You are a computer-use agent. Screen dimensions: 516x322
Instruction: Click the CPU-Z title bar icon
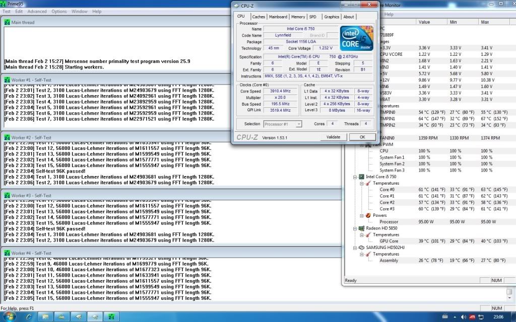[x=236, y=6]
